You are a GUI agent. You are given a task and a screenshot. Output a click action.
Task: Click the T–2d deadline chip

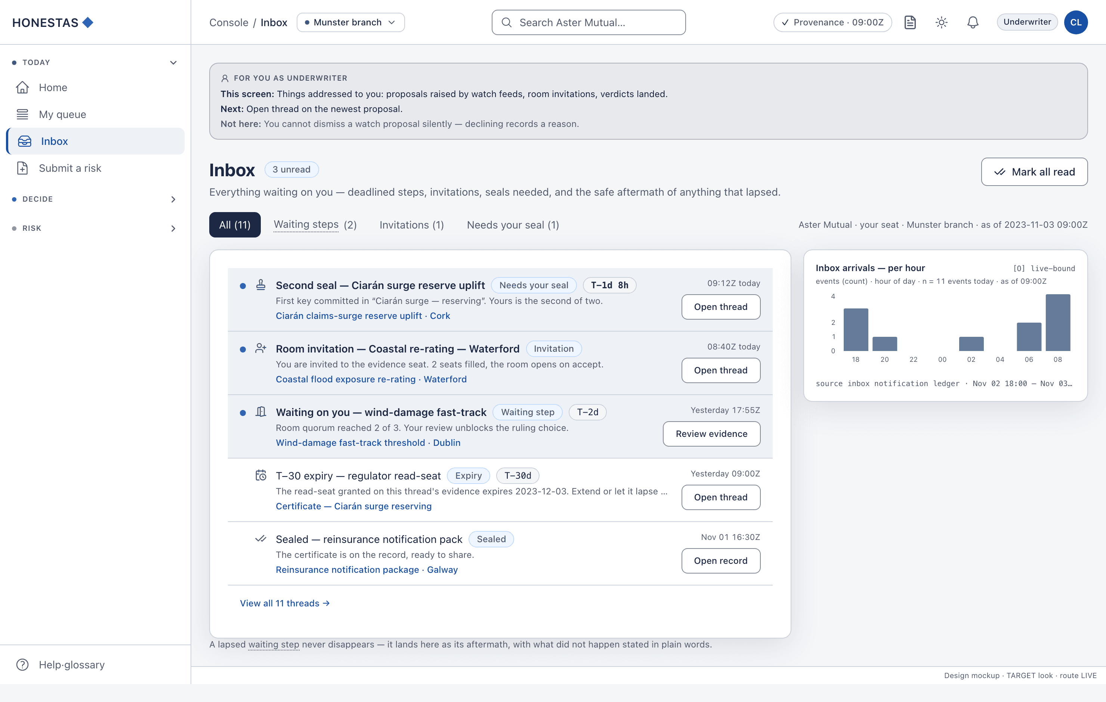(587, 412)
